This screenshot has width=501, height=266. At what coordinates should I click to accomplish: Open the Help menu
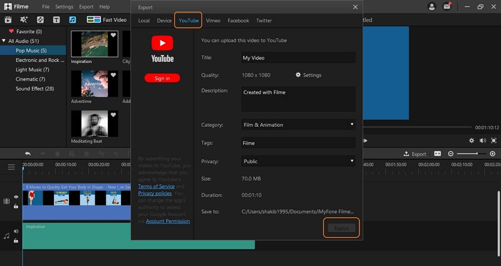pyautogui.click(x=105, y=7)
